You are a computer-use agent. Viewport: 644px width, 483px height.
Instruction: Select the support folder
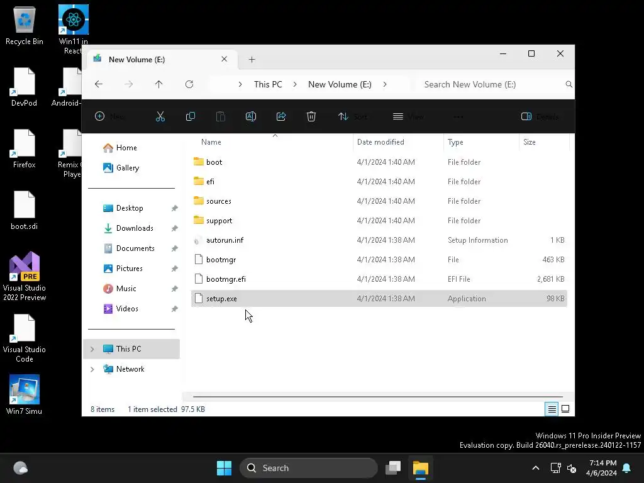tap(379, 221)
